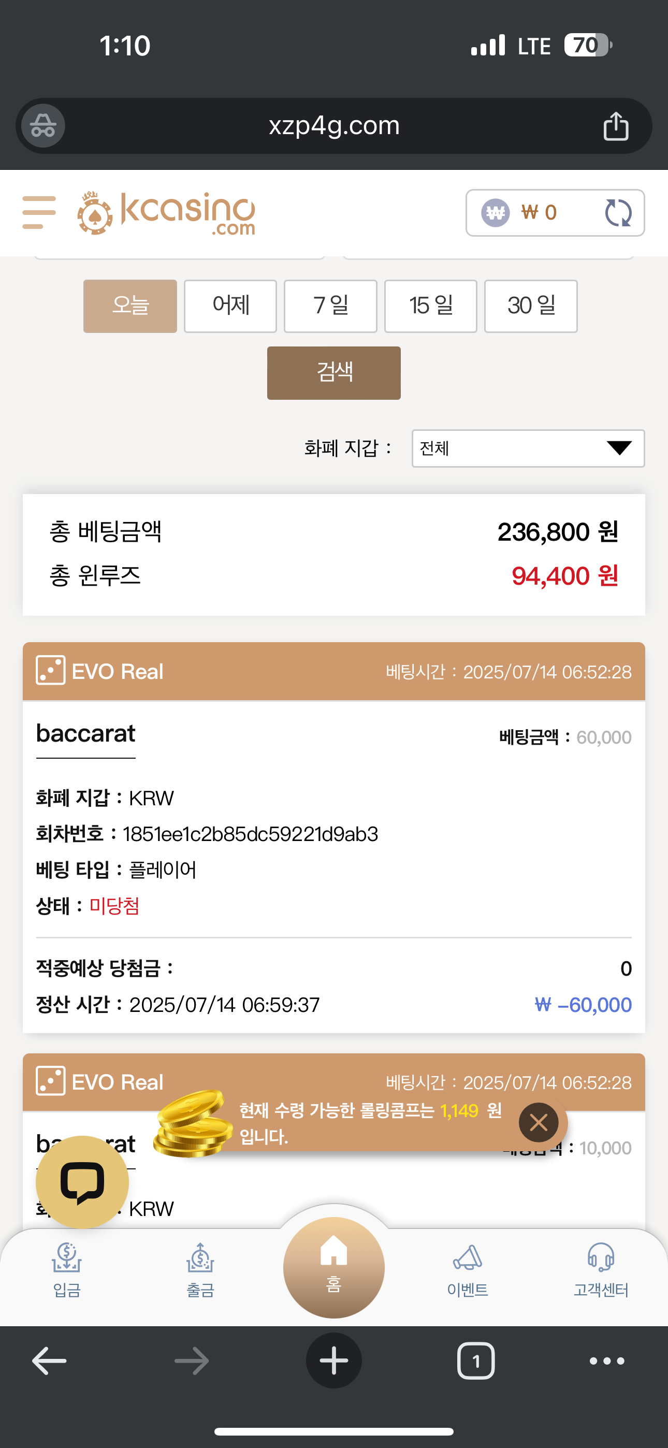The width and height of the screenshot is (668, 1448).
Task: Tap the kcasino.com logo
Action: 166,213
